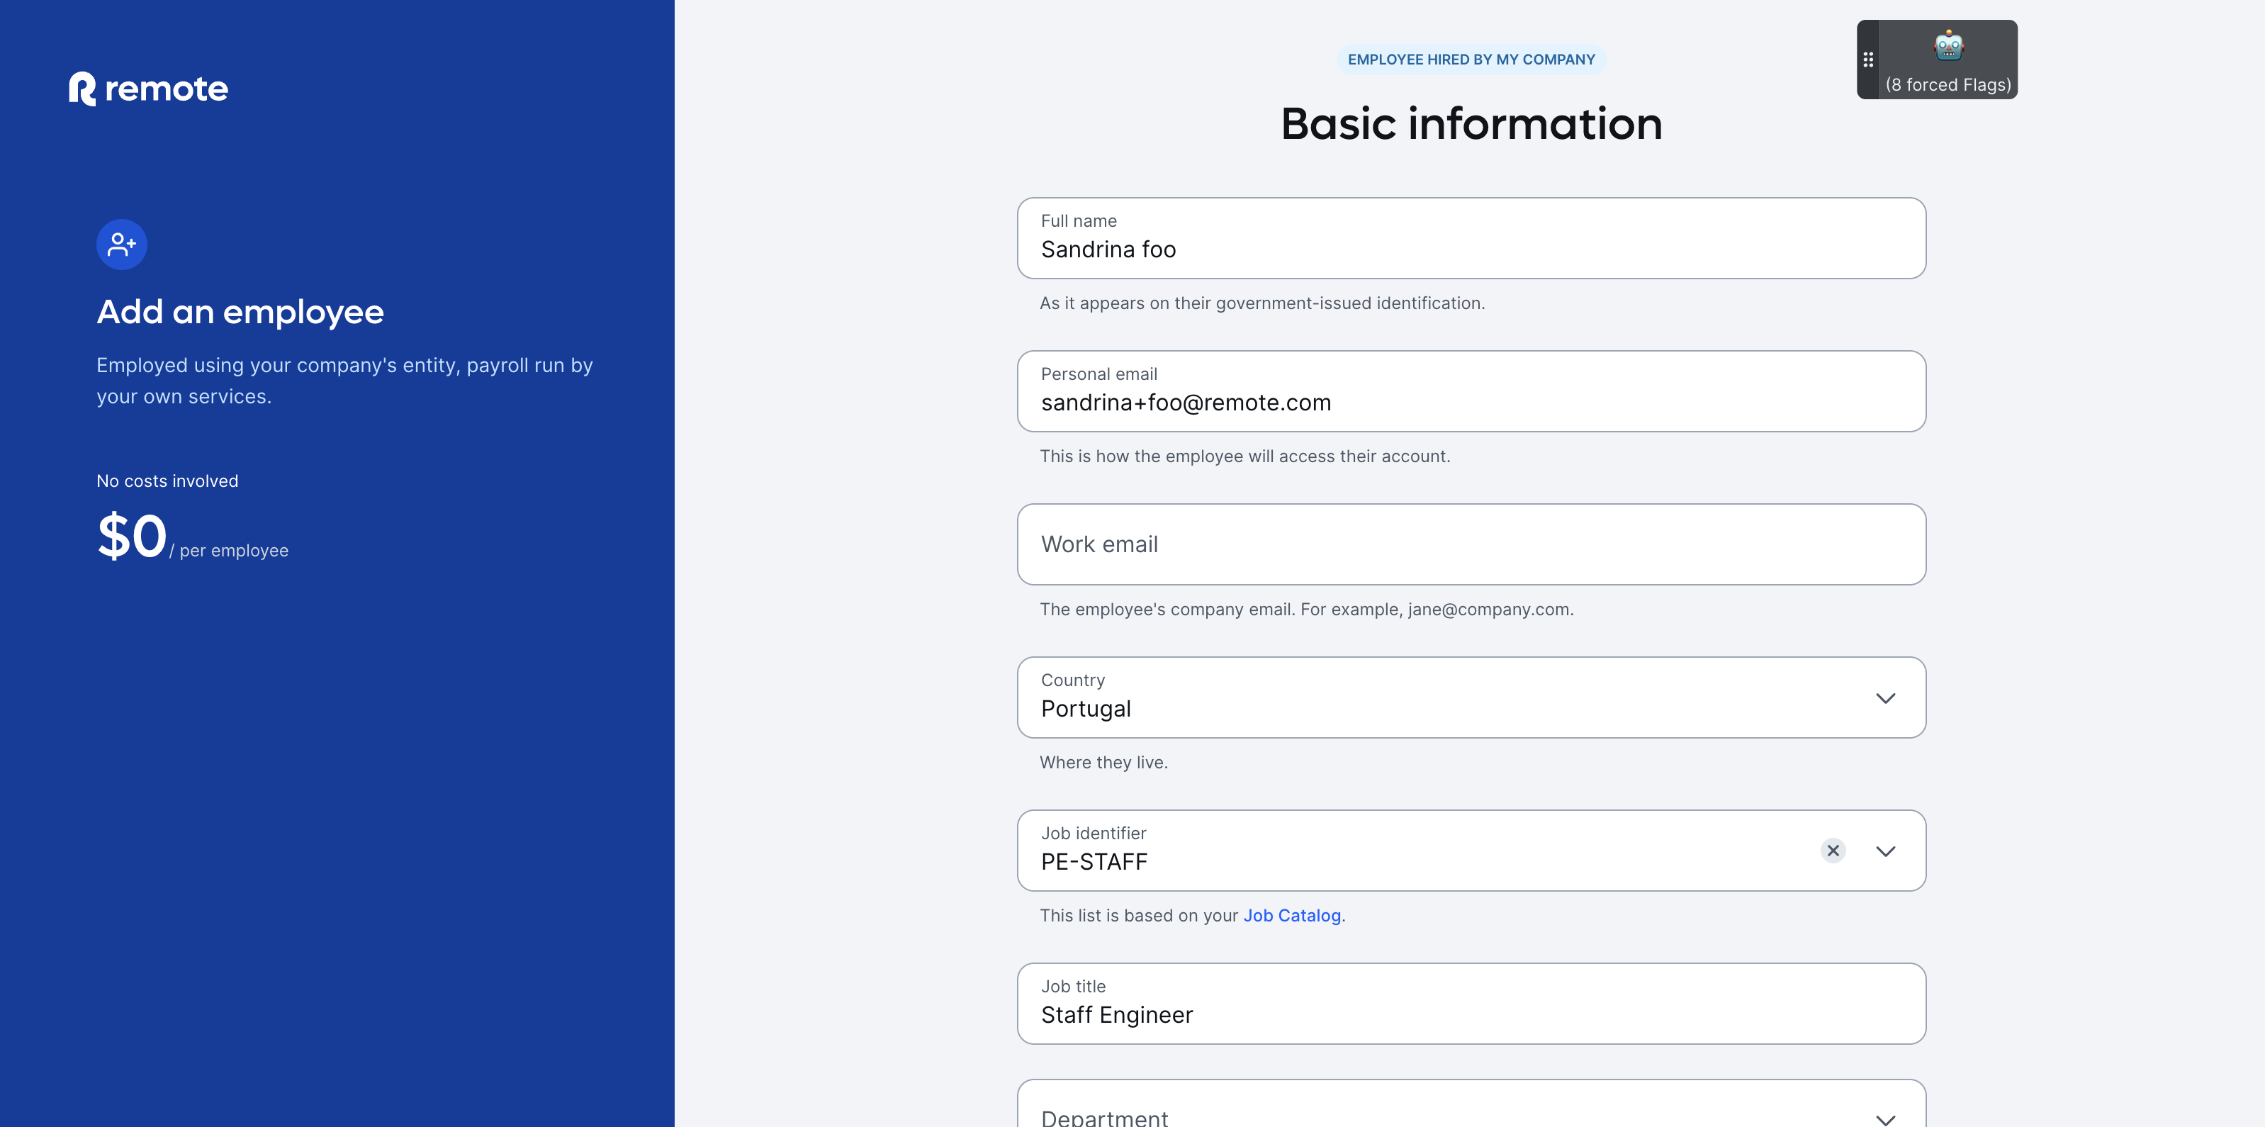Clear the Job identifier selection
2265x1127 pixels.
pos(1833,850)
